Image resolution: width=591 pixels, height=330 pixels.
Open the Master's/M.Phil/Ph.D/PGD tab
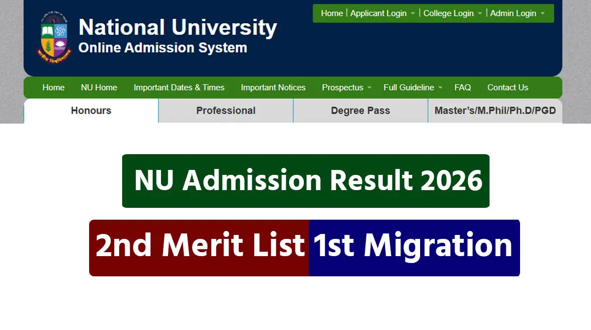coord(495,111)
